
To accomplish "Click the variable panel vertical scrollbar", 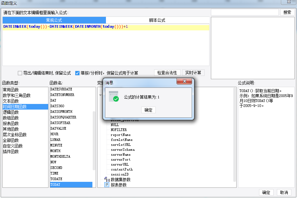I will 235,135.
